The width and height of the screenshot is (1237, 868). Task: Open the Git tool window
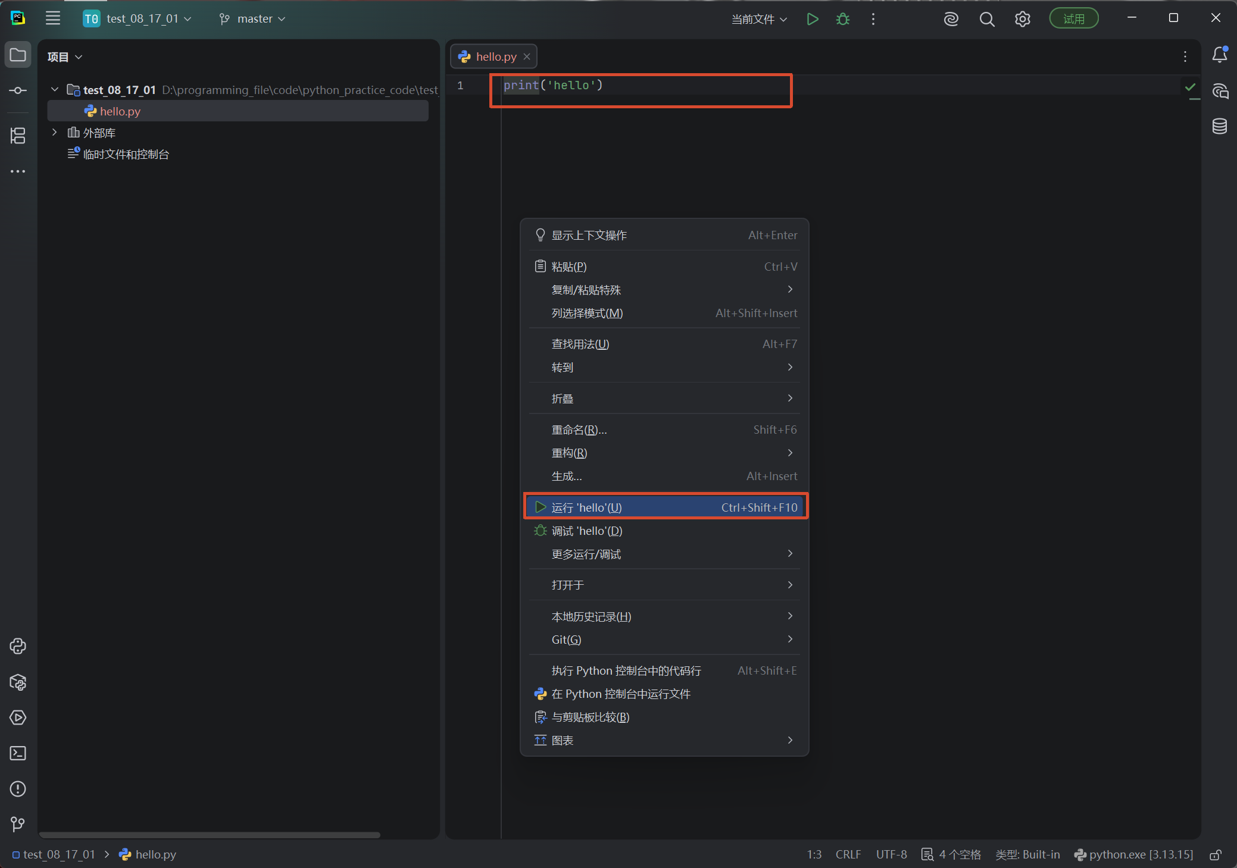[x=18, y=824]
